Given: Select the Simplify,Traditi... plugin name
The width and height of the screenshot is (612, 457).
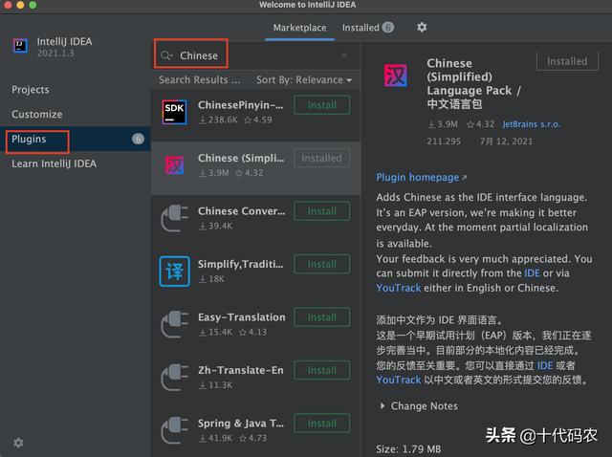Looking at the screenshot, I should pyautogui.click(x=241, y=264).
